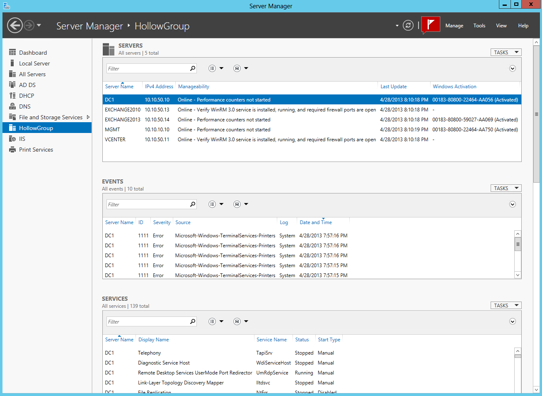The image size is (542, 396).
Task: Open the Servers TASKS dropdown
Action: (x=506, y=52)
